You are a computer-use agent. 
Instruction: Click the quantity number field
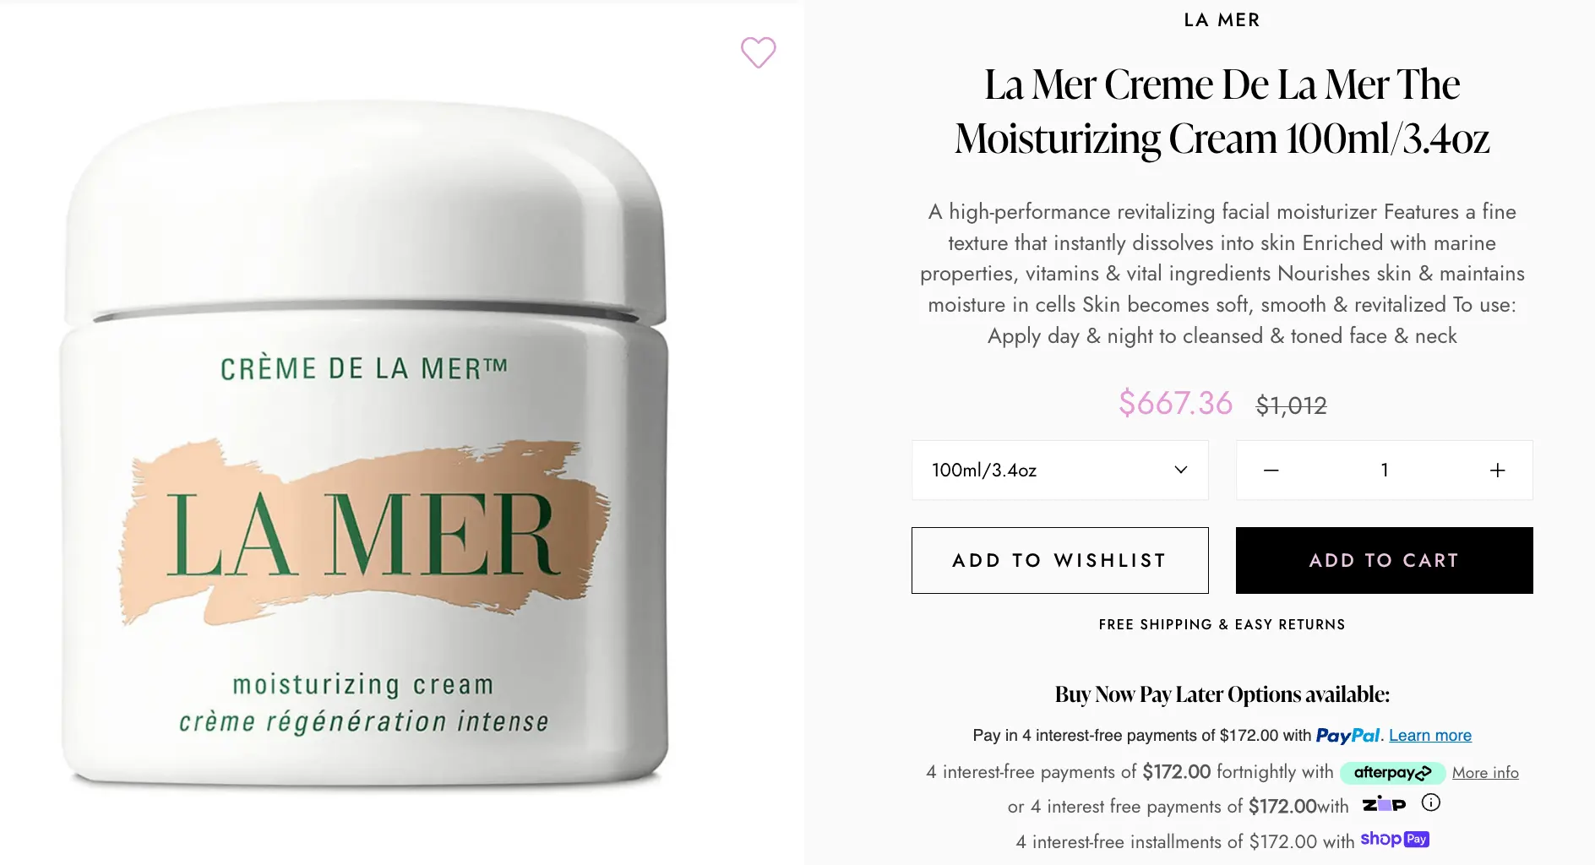(1385, 471)
